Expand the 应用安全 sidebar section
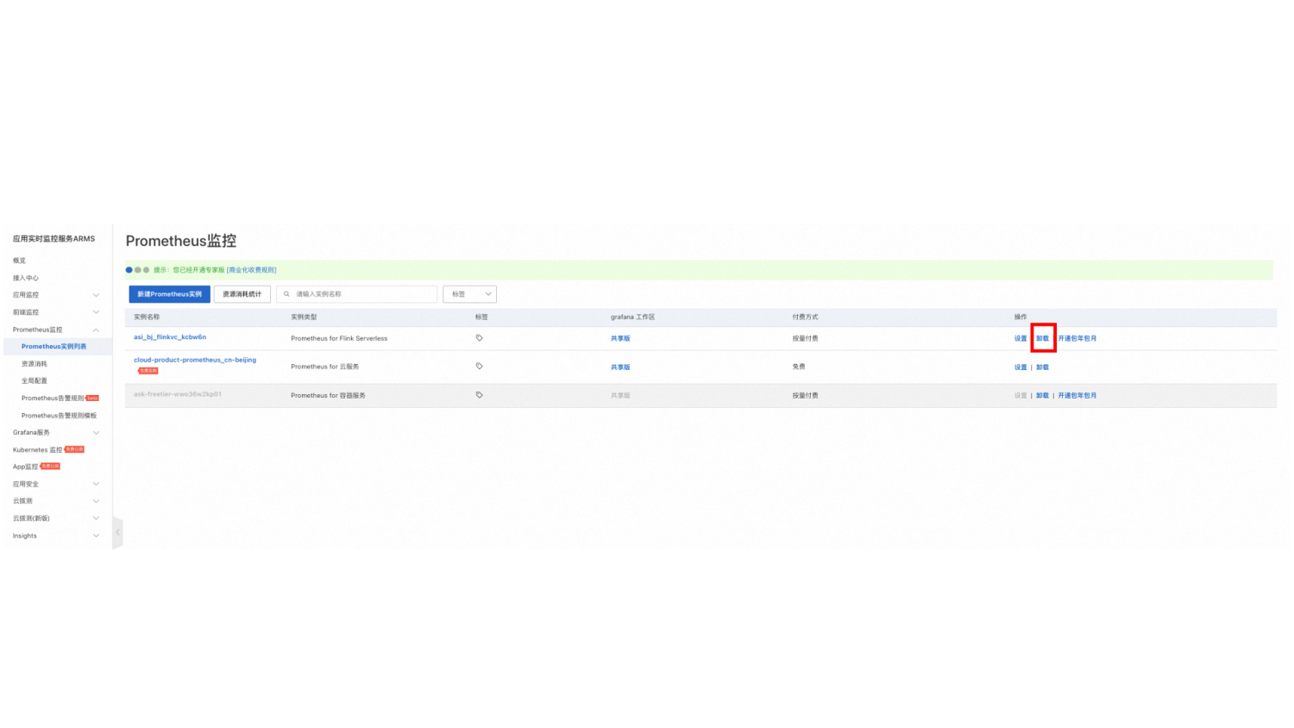Screen dimensions: 1294x728 click(96, 484)
